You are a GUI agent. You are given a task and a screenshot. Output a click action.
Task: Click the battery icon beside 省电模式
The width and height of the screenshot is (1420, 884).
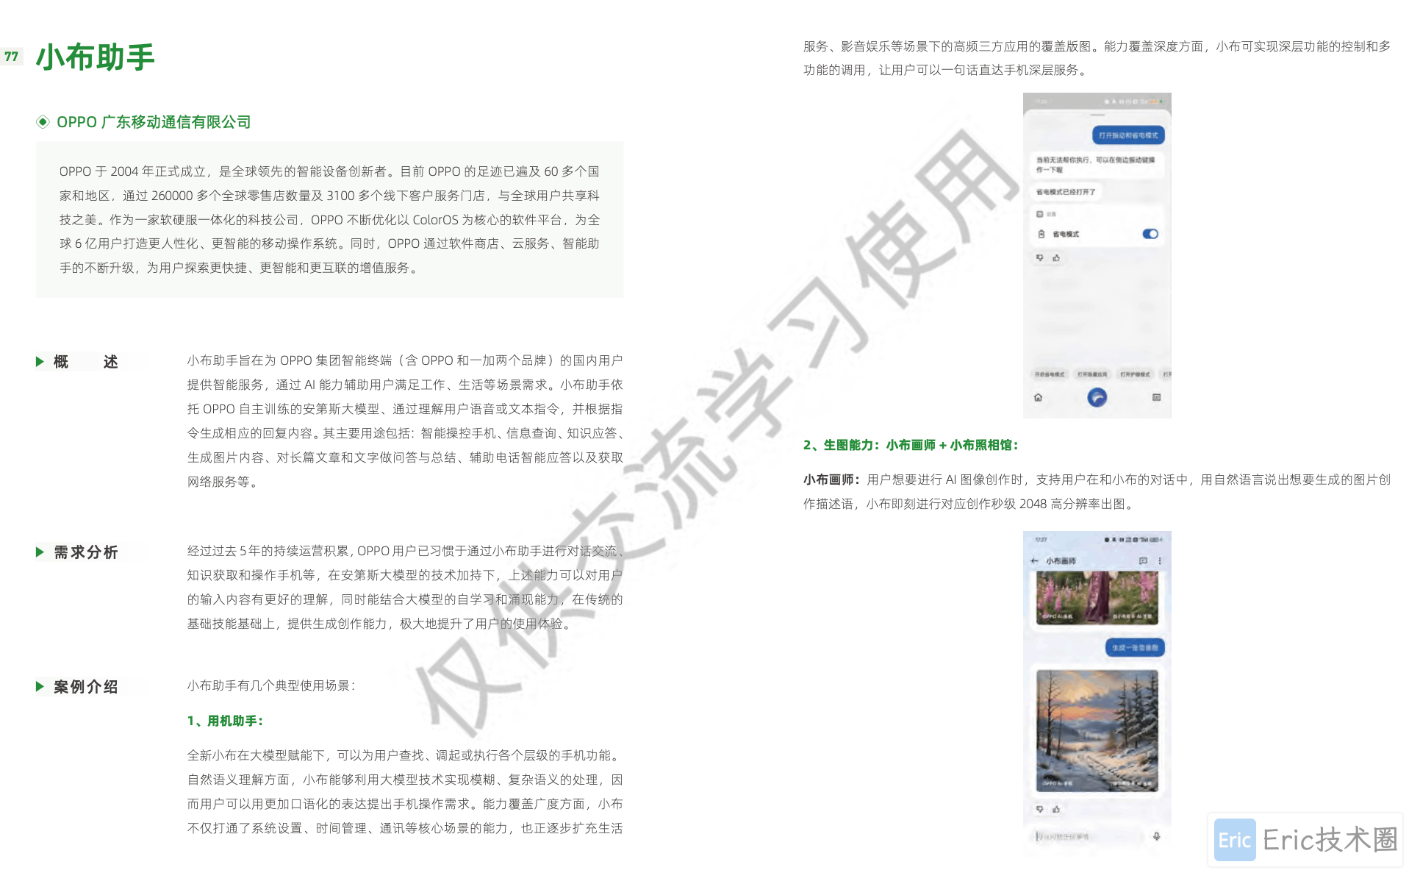pyautogui.click(x=1041, y=234)
